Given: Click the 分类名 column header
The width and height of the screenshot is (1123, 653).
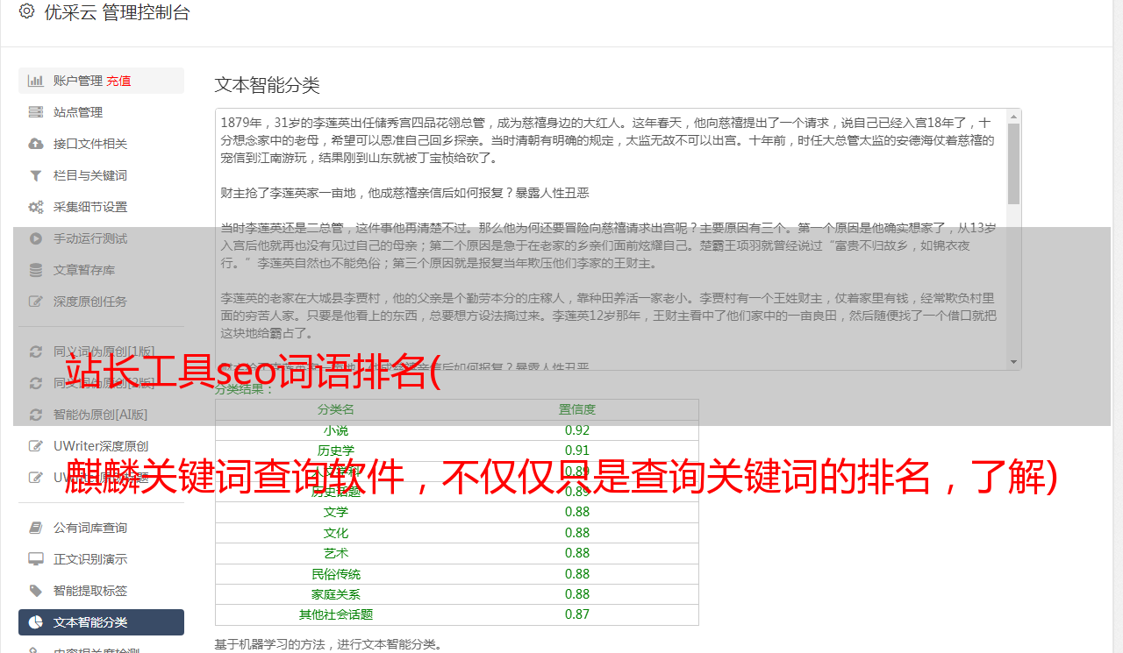Looking at the screenshot, I should coord(336,409).
